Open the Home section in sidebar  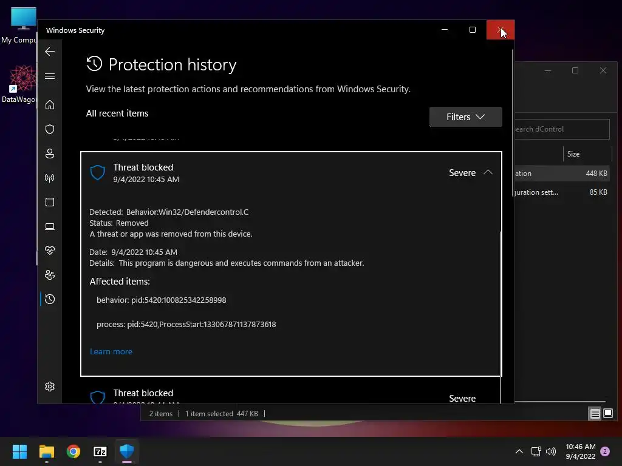[x=50, y=104]
